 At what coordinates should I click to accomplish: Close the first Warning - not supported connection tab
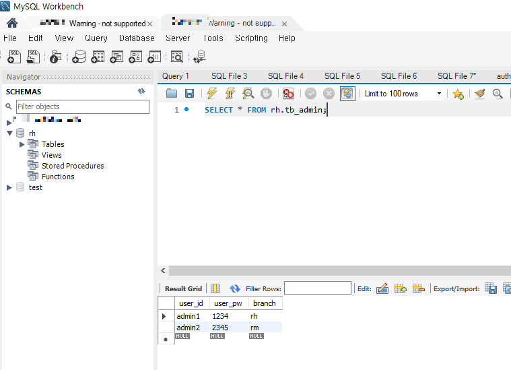click(x=149, y=24)
